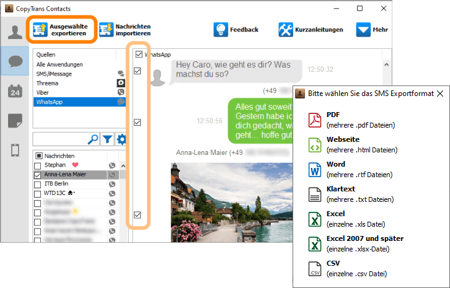This screenshot has width=450, height=288.
Task: Choose Word rtf export format
Action: click(351, 169)
